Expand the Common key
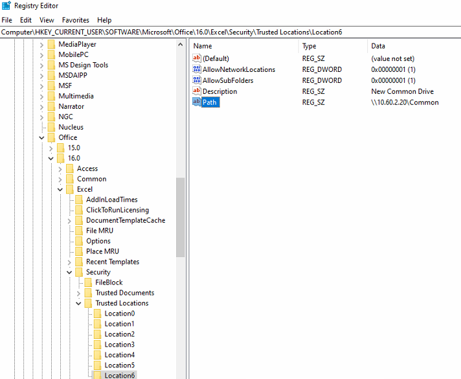 point(60,179)
